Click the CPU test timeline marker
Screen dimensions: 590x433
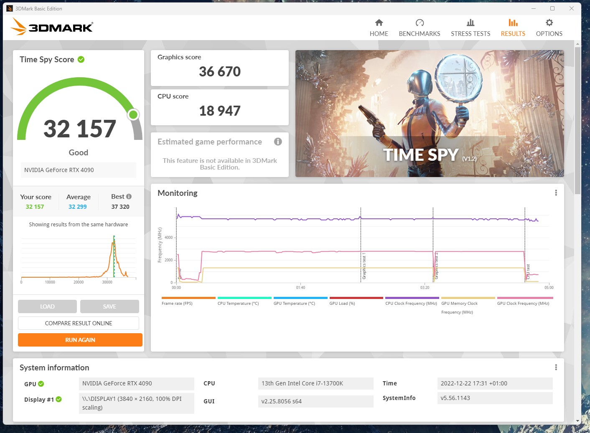pos(528,271)
